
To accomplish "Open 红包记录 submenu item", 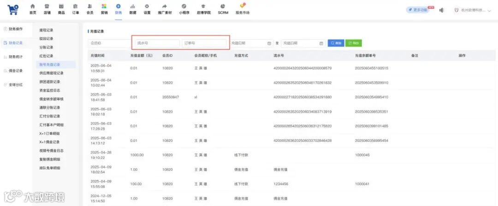I will click(x=47, y=56).
